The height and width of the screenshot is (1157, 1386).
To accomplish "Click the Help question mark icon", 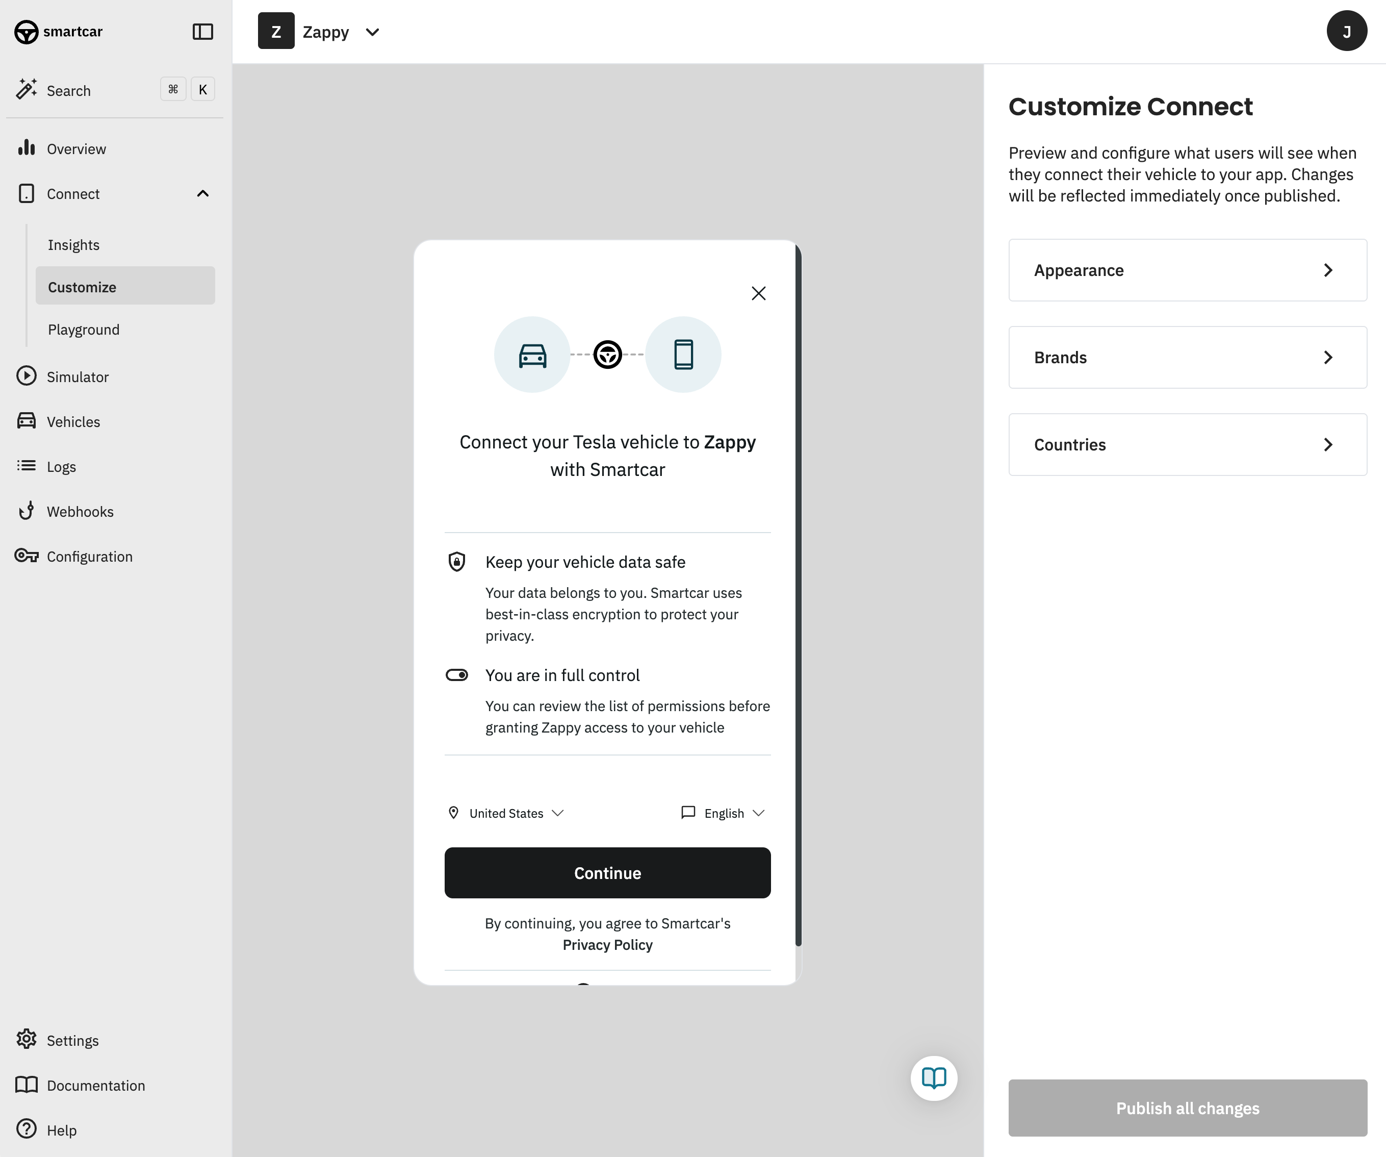I will [27, 1128].
